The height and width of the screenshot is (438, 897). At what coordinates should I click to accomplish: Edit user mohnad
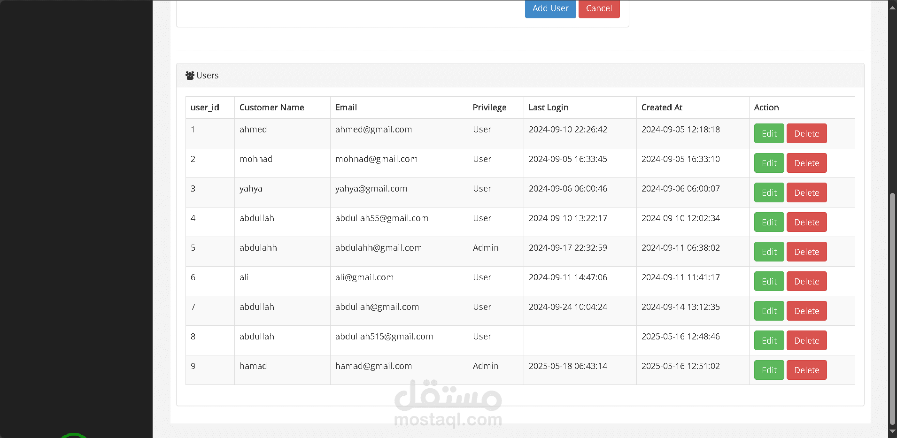click(x=769, y=163)
